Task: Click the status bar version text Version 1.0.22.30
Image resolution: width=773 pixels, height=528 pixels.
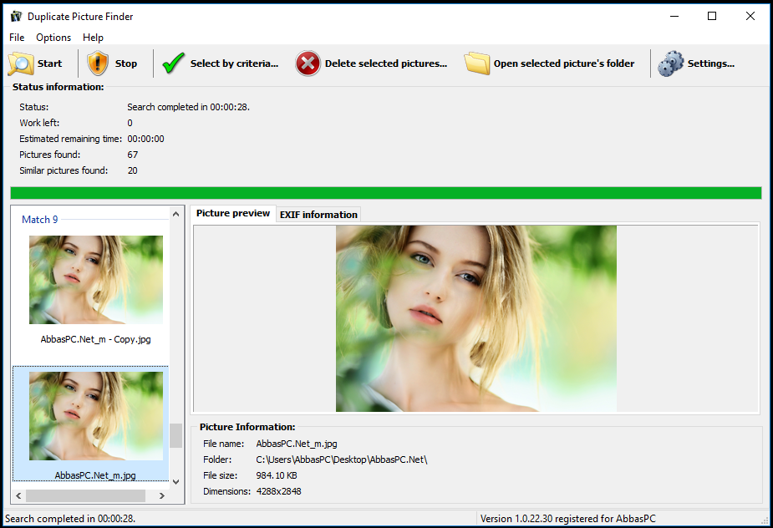Action: pyautogui.click(x=516, y=519)
